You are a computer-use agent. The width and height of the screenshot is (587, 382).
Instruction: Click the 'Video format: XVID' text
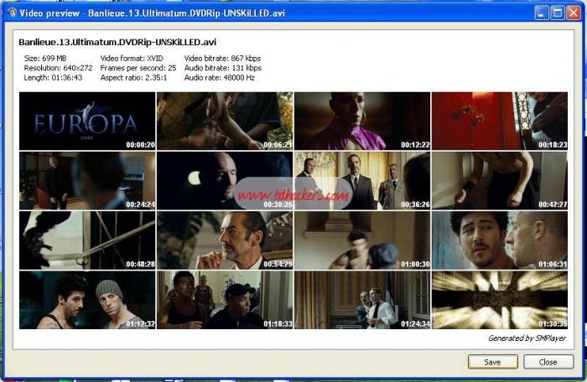132,59
